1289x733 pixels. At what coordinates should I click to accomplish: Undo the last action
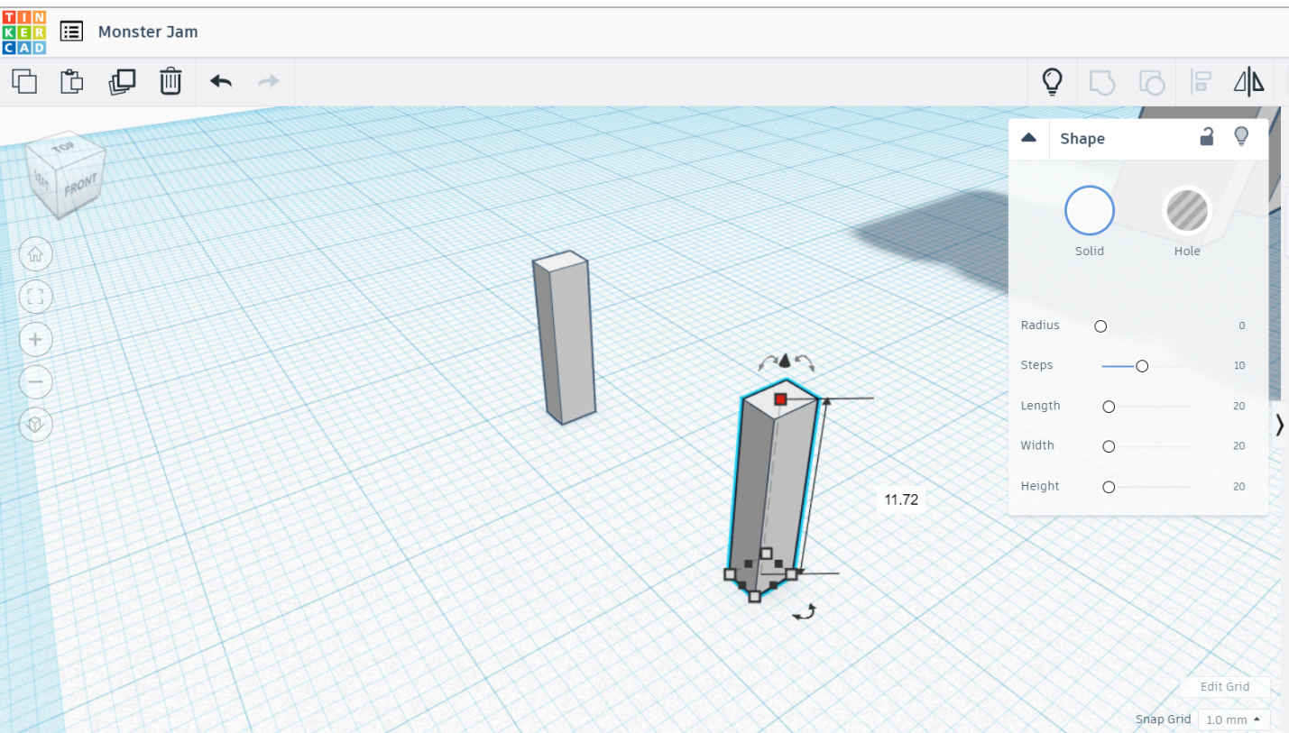(x=221, y=81)
